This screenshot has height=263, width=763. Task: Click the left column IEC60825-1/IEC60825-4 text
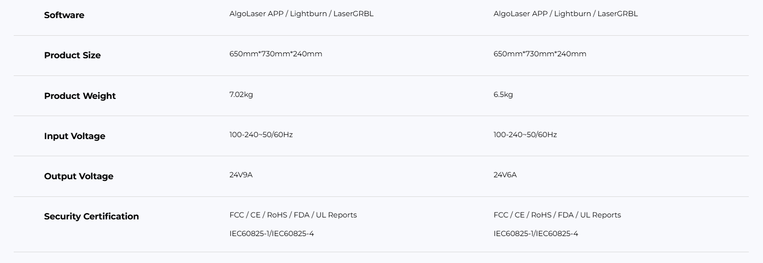pos(271,234)
